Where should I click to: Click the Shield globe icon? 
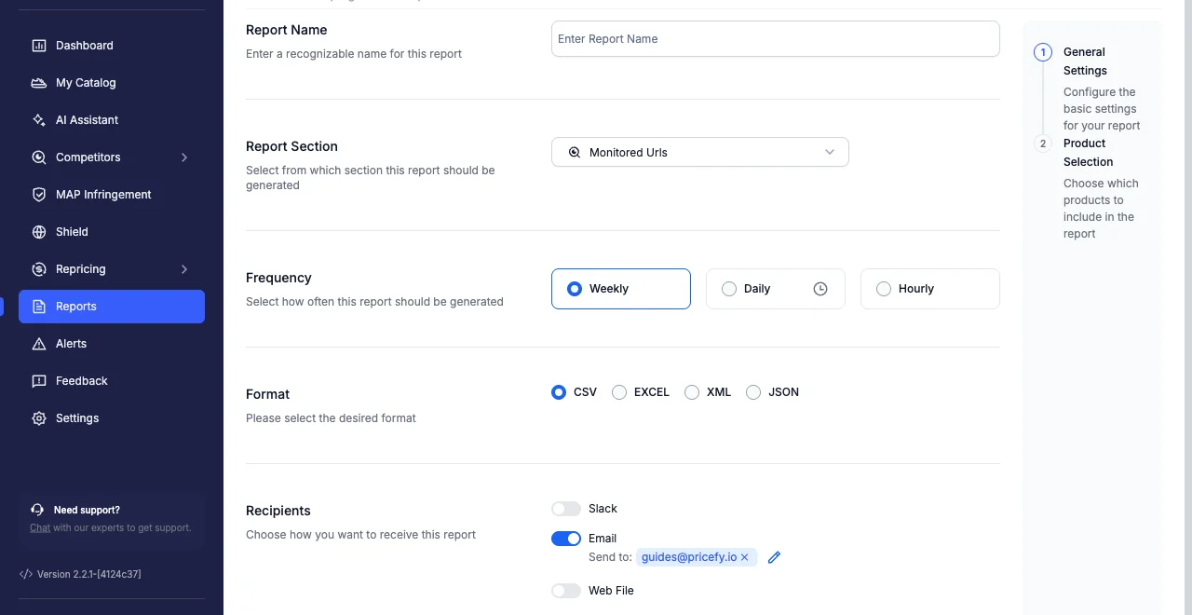pos(39,232)
